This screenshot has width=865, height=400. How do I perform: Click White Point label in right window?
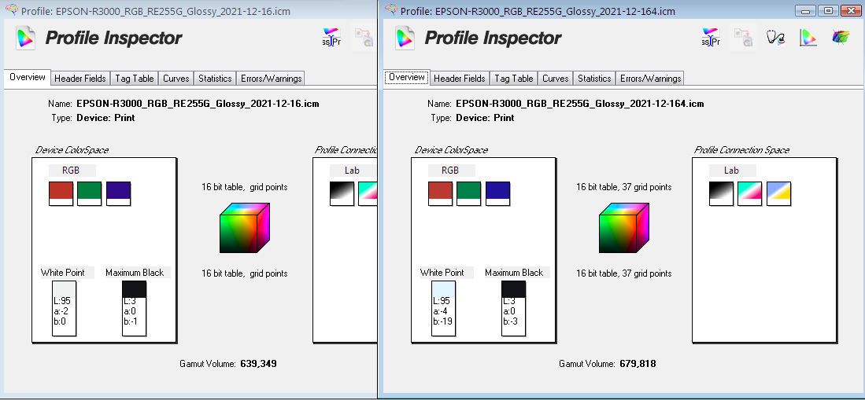coord(442,273)
